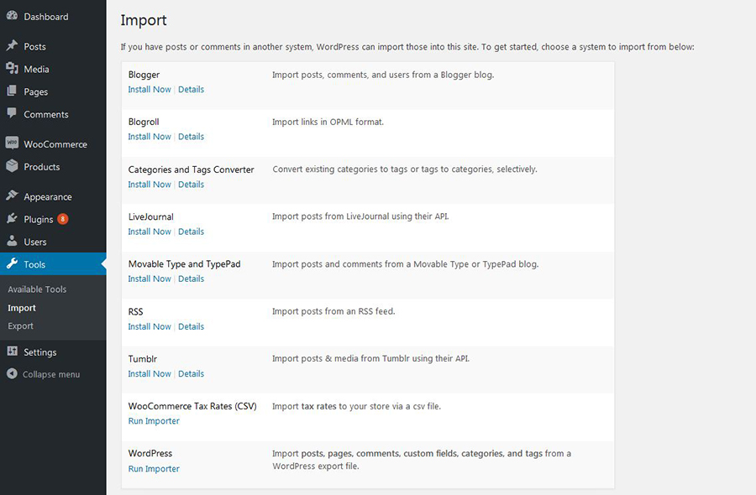Select the Tools menu item
The height and width of the screenshot is (495, 756).
point(53,264)
